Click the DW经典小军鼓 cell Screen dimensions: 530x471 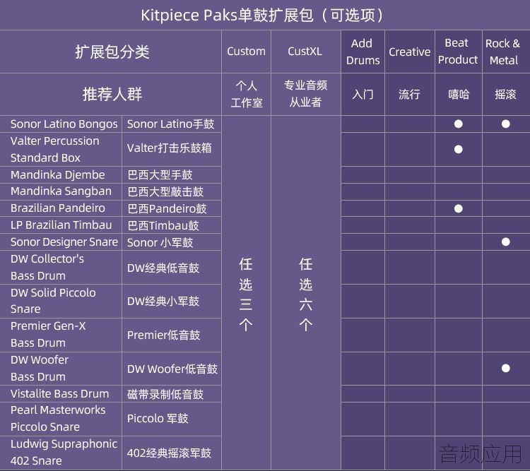pos(171,301)
